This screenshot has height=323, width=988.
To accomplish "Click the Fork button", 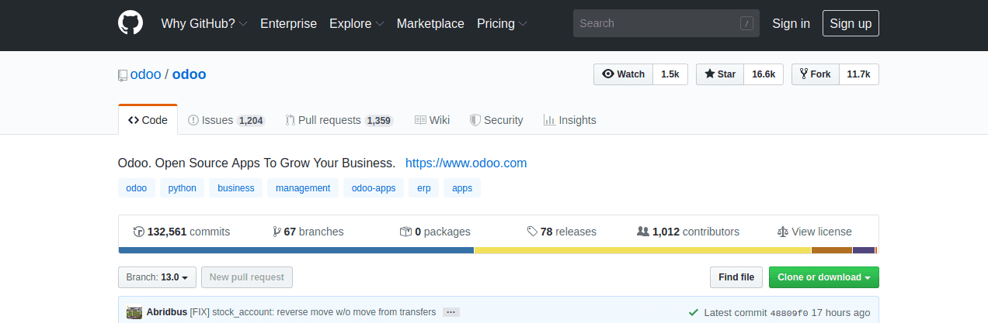I will point(815,74).
